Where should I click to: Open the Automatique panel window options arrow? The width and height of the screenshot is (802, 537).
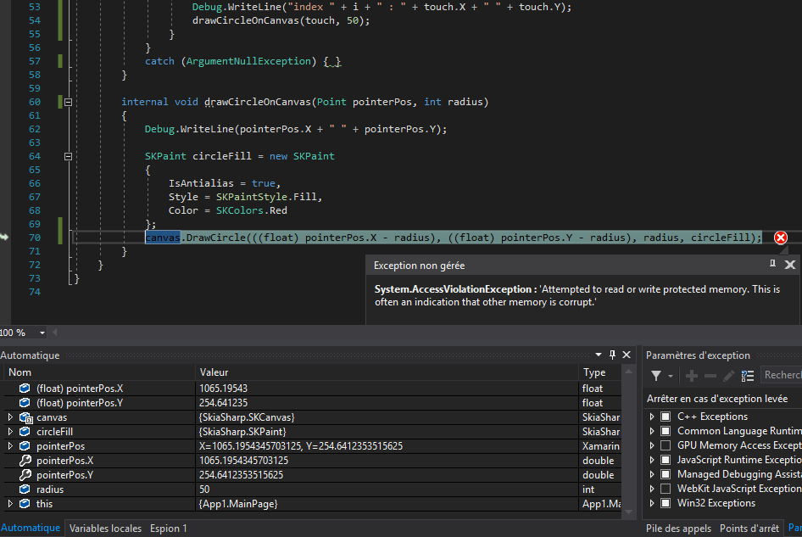coord(598,355)
